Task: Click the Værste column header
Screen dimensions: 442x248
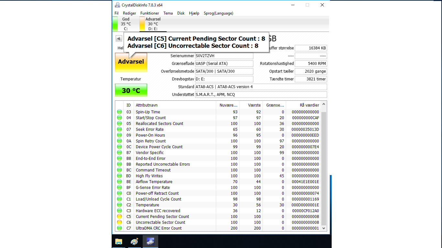Action: point(251,105)
